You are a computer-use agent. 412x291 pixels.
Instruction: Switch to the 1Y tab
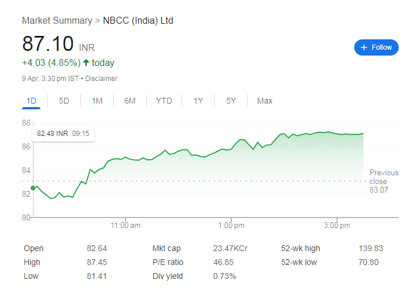pyautogui.click(x=198, y=101)
